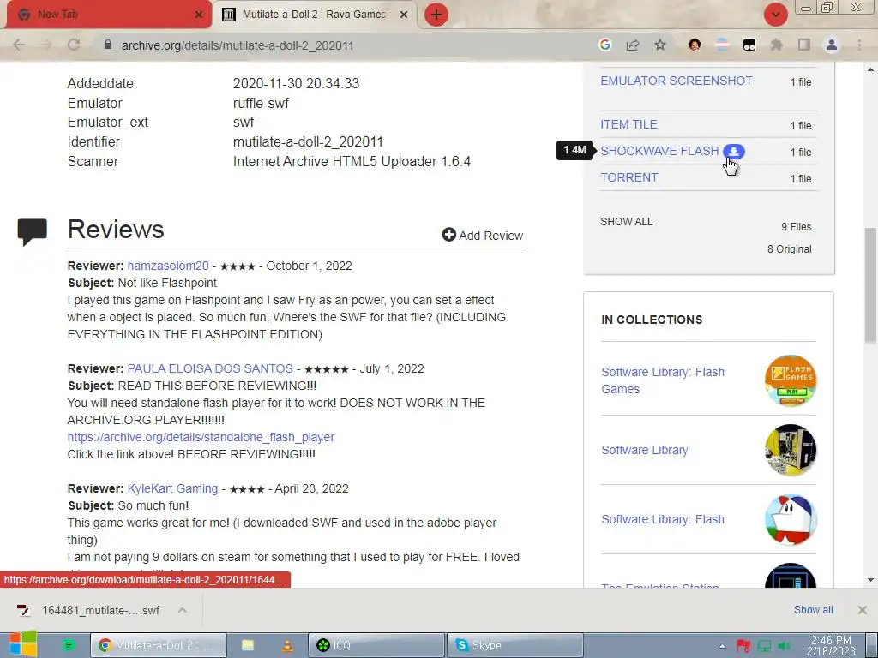The width and height of the screenshot is (878, 658).
Task: Click the avatar face extension icon
Action: (x=695, y=45)
